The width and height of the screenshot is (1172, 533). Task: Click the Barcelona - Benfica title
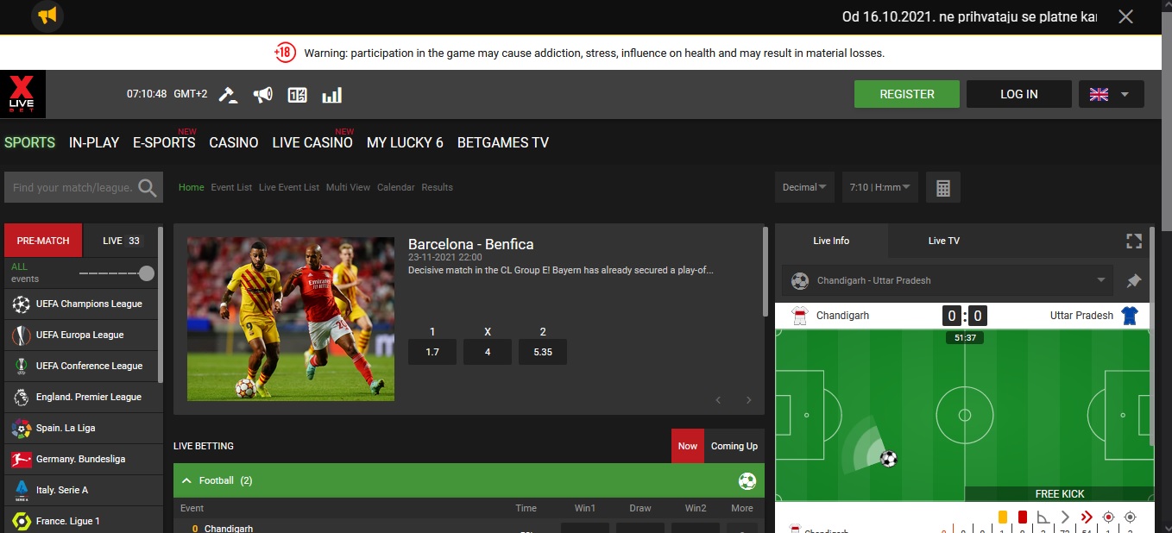(x=470, y=244)
